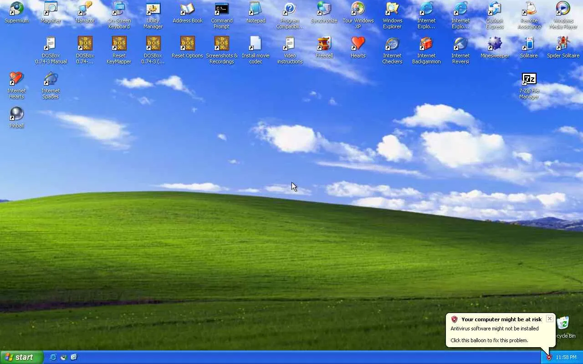
Task: Click "Antivirus software might not be installed" text
Action: tap(495, 329)
